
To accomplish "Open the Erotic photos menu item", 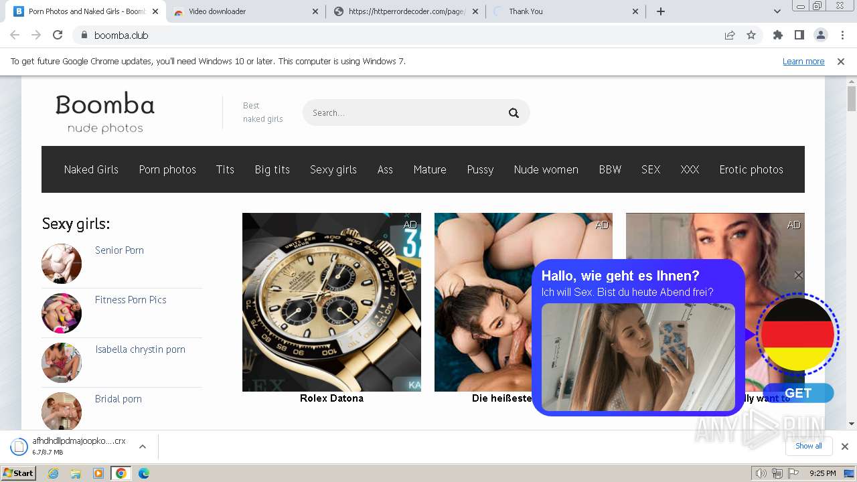I will click(751, 169).
